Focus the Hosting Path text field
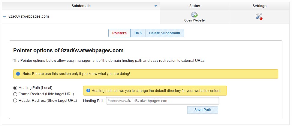292x126 pixels. 162,101
